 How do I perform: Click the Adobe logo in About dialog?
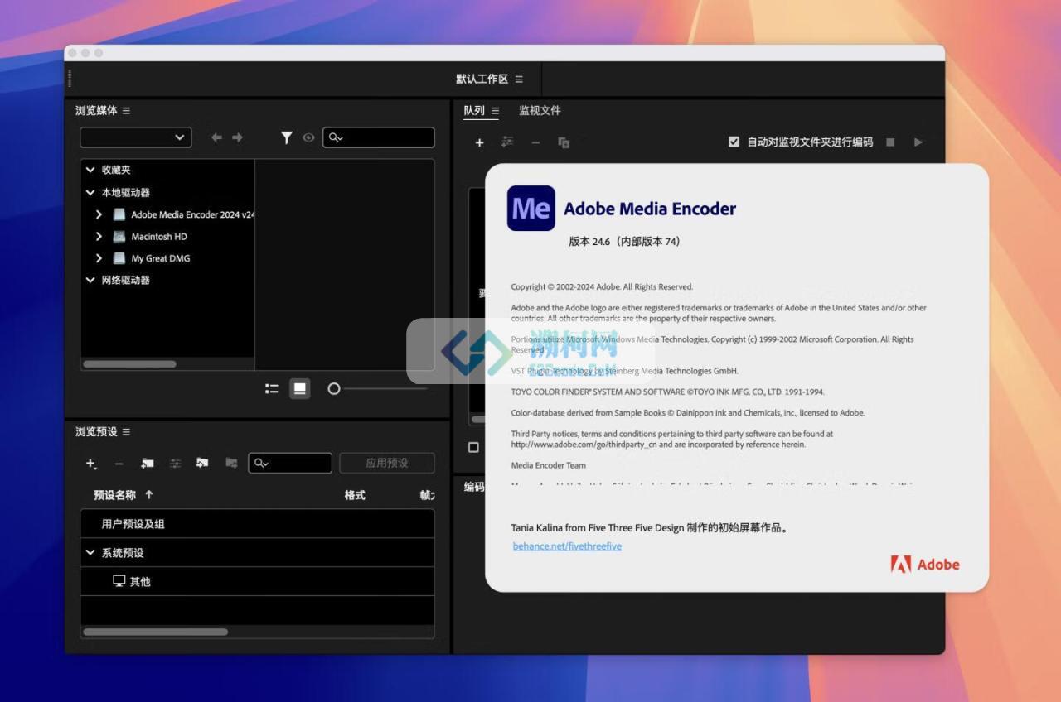(x=925, y=565)
